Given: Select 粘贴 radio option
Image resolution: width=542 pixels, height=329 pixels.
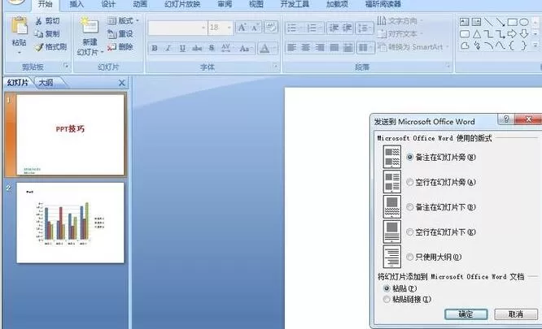Looking at the screenshot, I should [387, 288].
